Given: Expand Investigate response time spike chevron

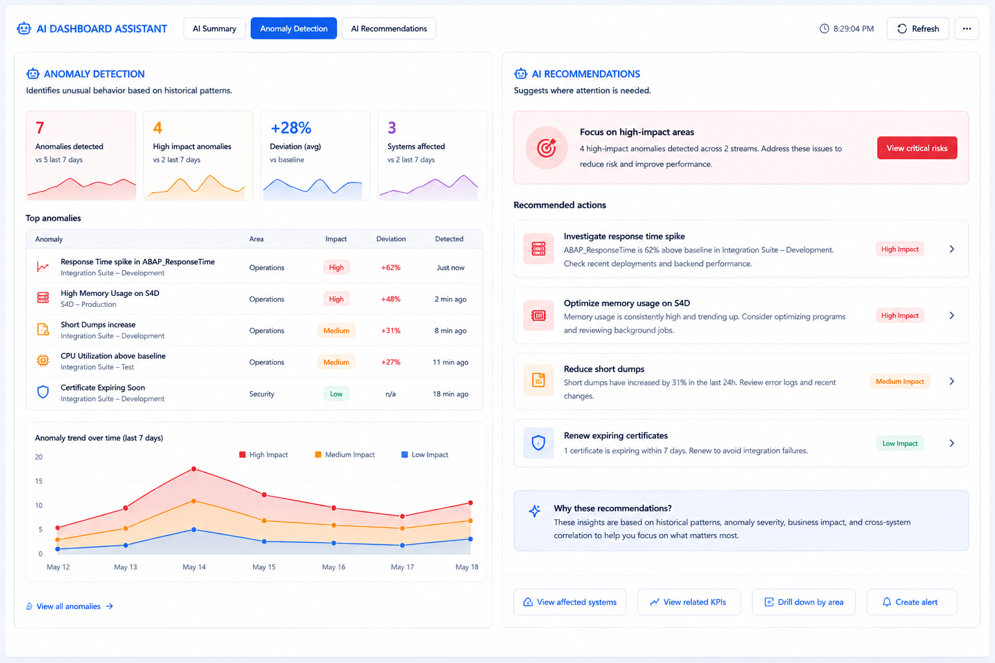Looking at the screenshot, I should pos(952,249).
